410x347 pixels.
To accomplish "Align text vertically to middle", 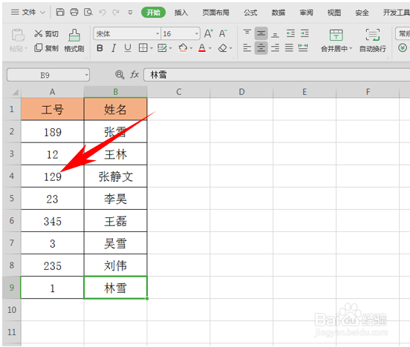I will pos(261,33).
